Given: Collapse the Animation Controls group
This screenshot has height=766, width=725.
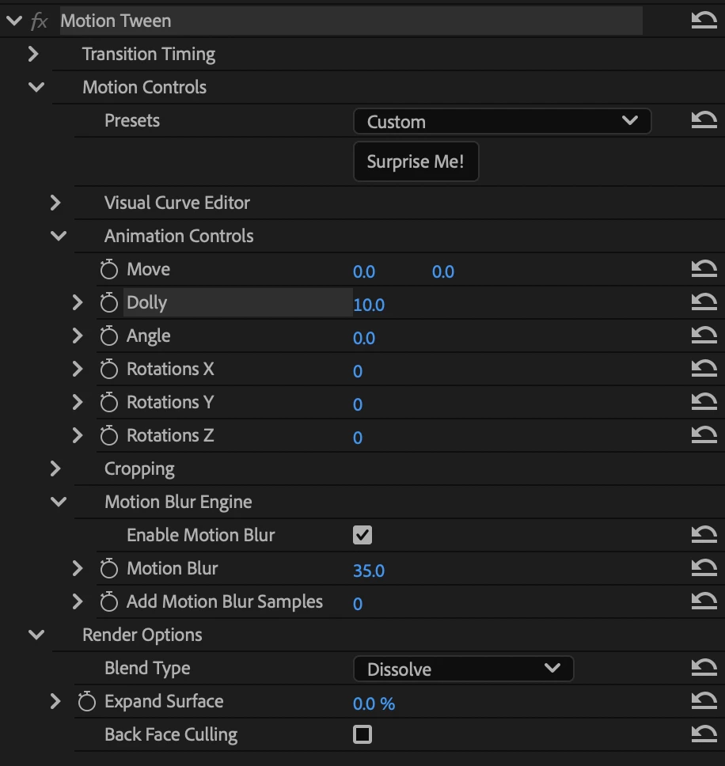Looking at the screenshot, I should [58, 236].
